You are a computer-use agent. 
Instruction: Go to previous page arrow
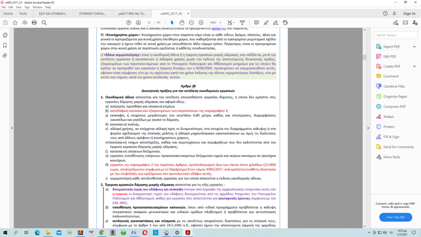click(129, 22)
